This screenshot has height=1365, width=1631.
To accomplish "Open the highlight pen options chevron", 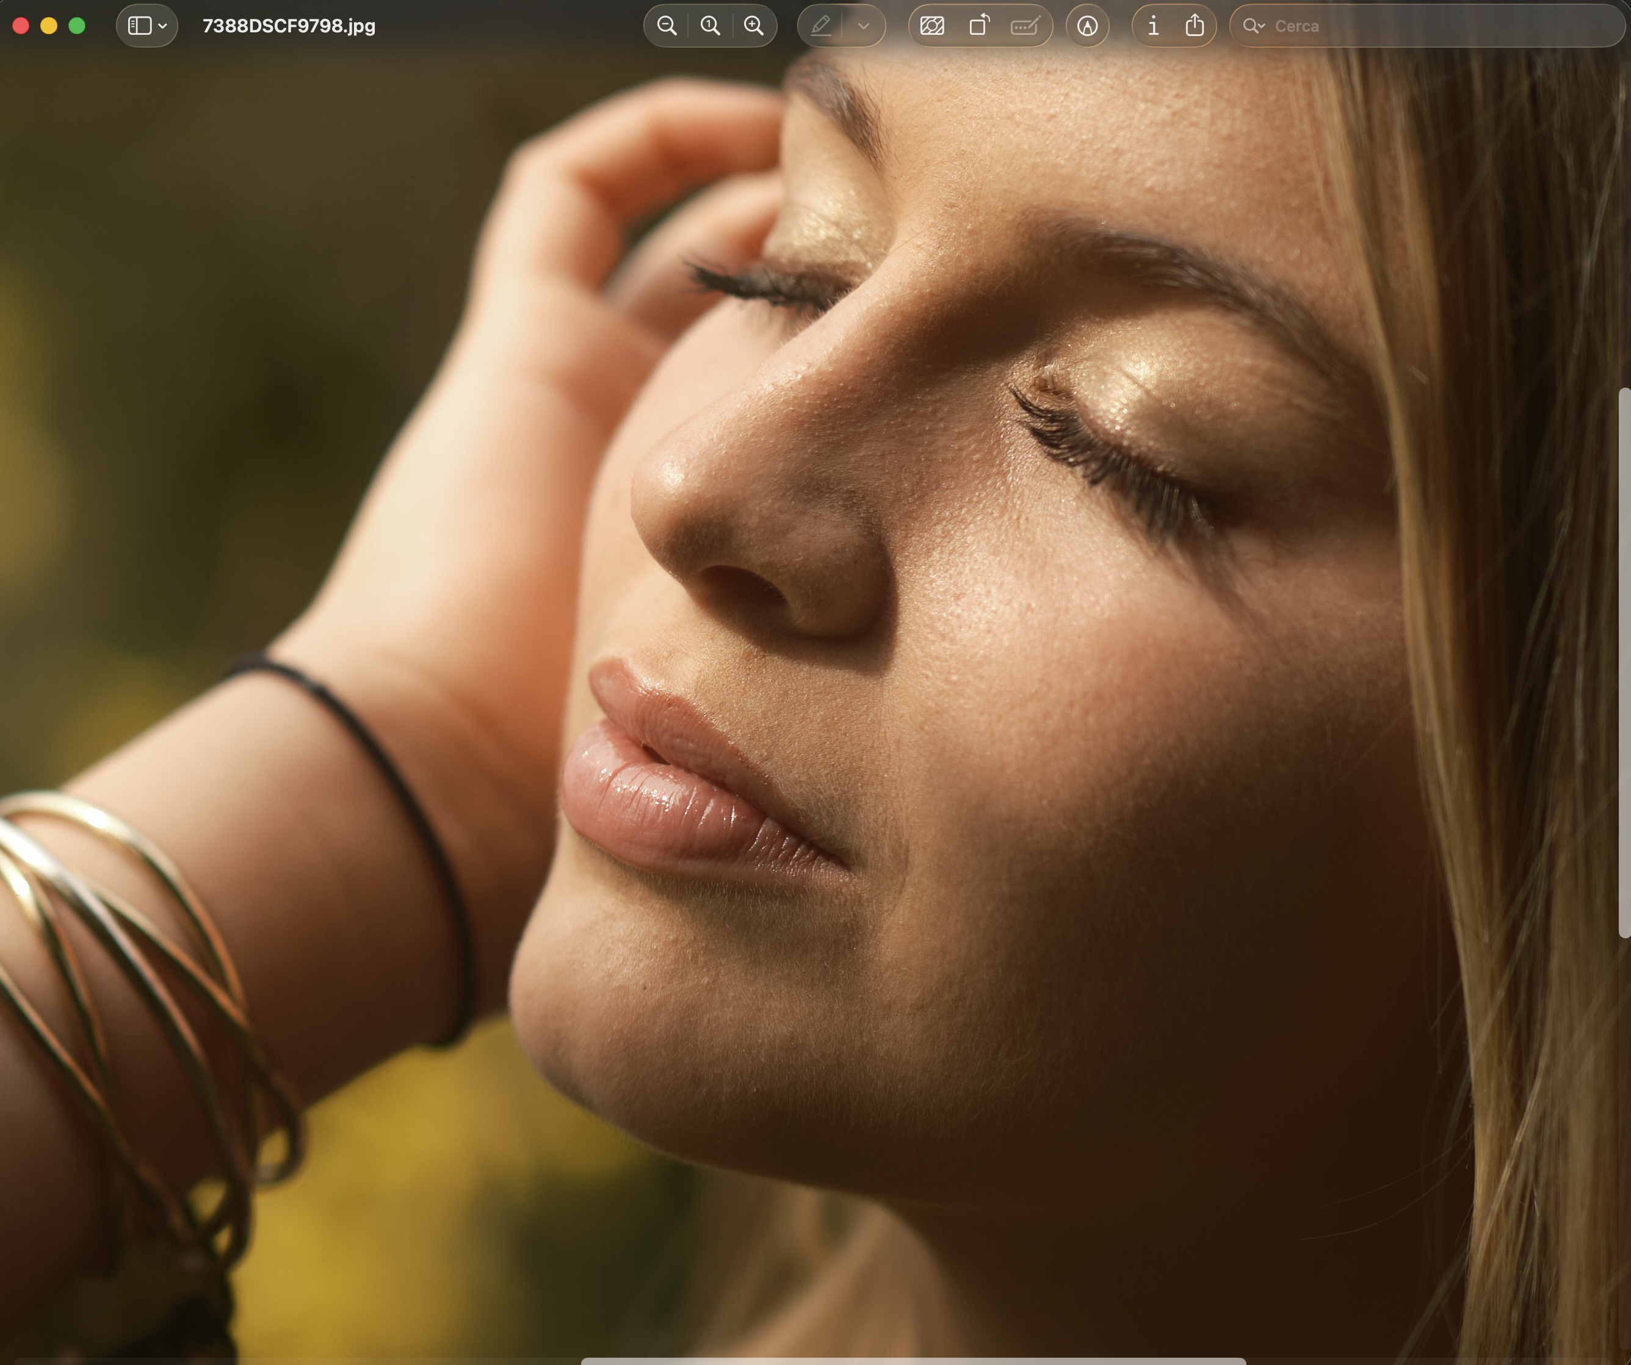I will [863, 26].
